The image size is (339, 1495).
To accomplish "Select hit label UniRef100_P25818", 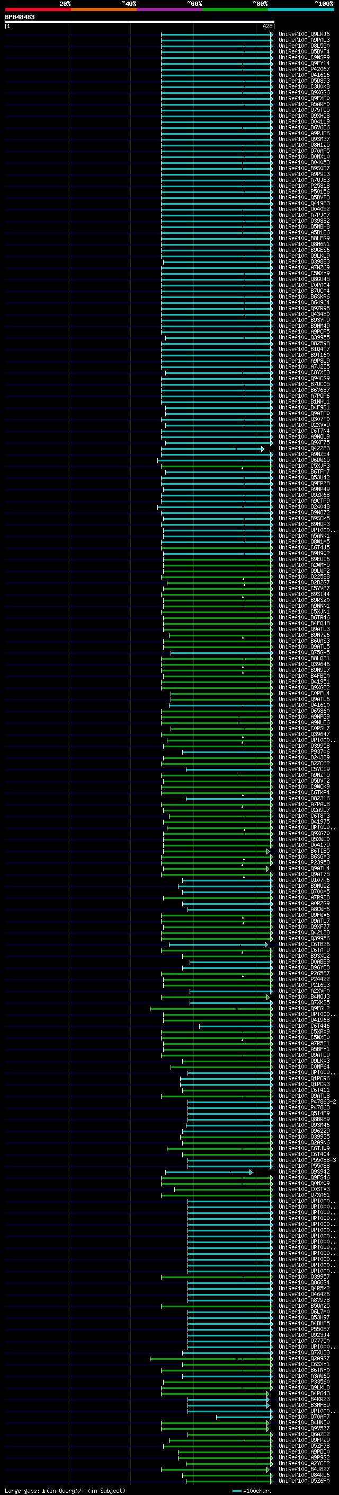I will (x=304, y=186).
